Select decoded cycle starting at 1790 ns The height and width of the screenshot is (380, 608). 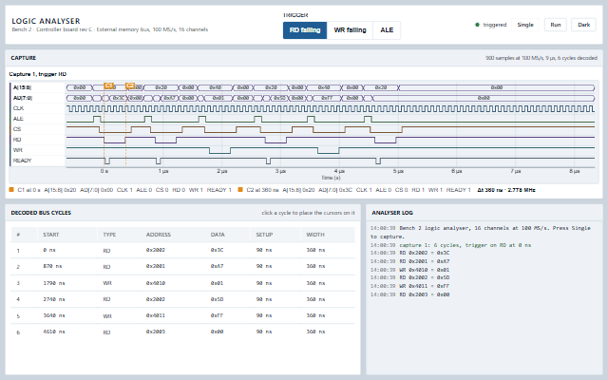tap(182, 283)
